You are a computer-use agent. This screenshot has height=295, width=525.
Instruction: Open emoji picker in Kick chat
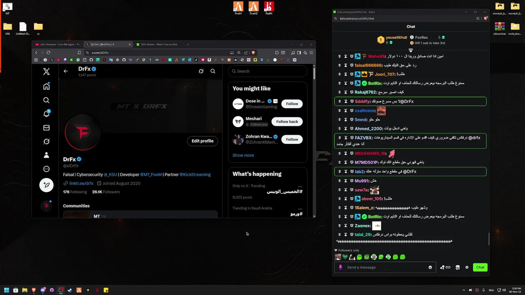click(x=430, y=267)
